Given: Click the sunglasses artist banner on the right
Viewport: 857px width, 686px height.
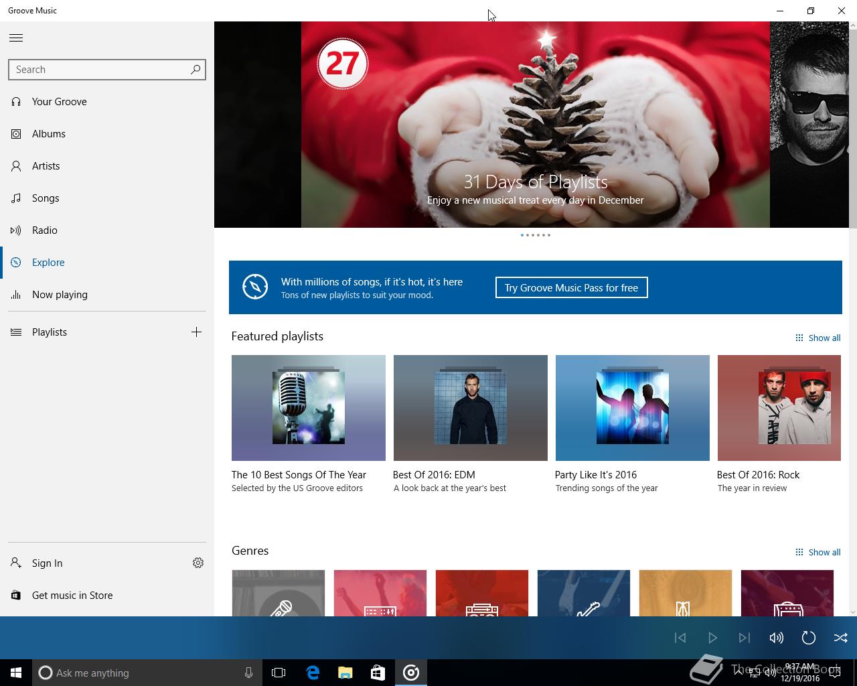Looking at the screenshot, I should [809, 125].
